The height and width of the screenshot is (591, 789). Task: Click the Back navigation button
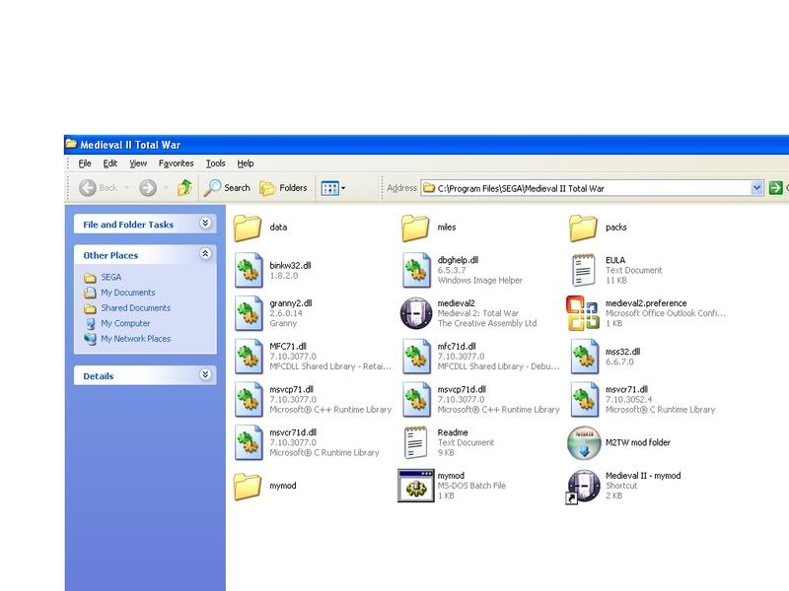(x=98, y=188)
